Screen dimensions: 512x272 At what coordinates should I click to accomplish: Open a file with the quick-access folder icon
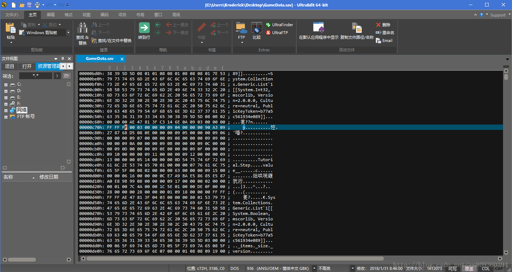point(22,5)
